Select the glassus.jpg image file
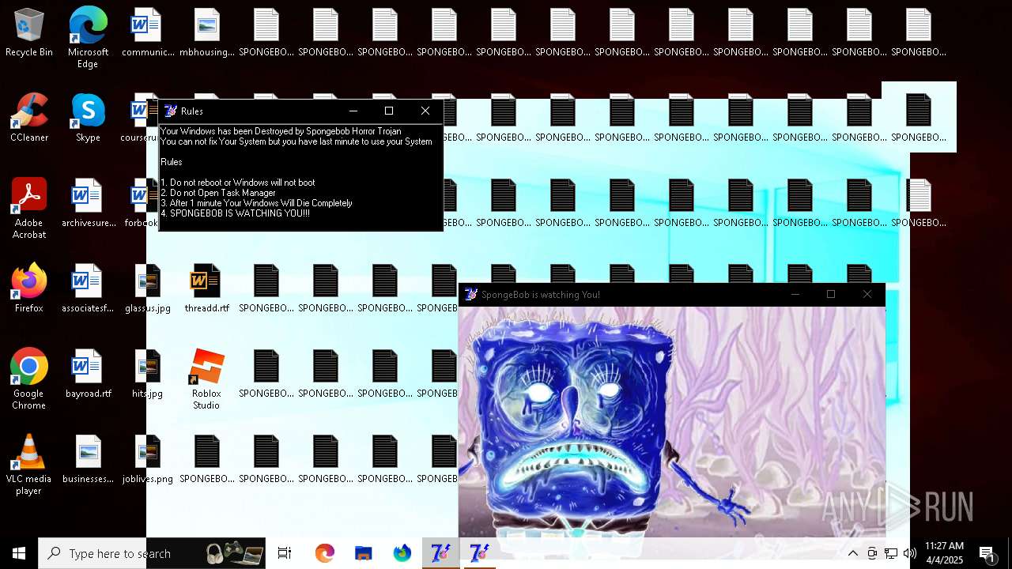The width and height of the screenshot is (1012, 569). click(x=148, y=289)
